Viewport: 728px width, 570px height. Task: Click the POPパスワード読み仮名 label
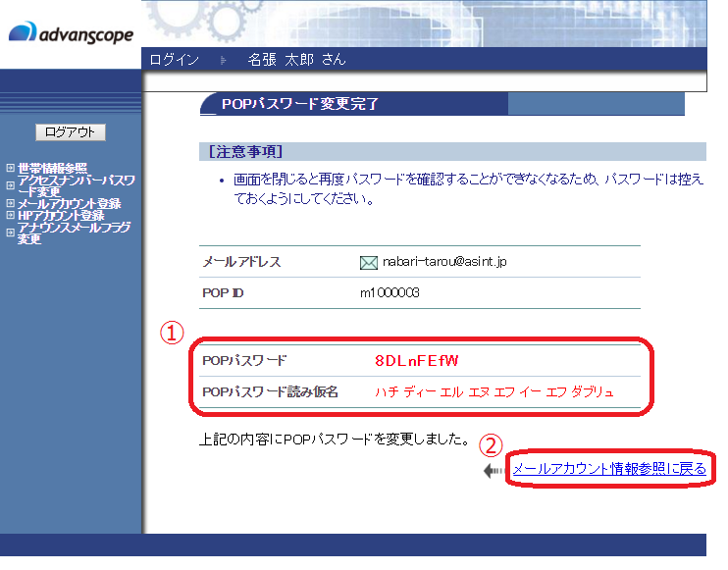(x=270, y=392)
